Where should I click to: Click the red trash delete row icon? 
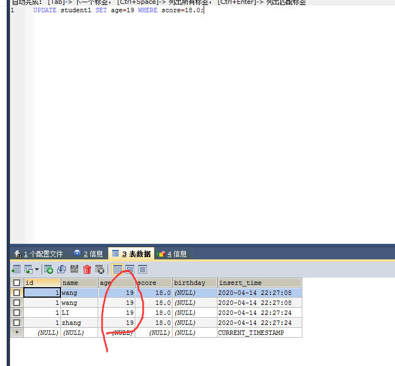87,269
